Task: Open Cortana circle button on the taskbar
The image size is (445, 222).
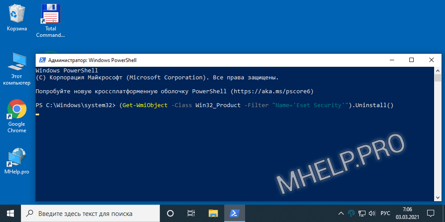Action: [170, 213]
